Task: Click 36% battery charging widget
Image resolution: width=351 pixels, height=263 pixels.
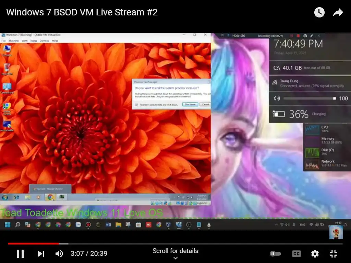Action: tap(310, 114)
